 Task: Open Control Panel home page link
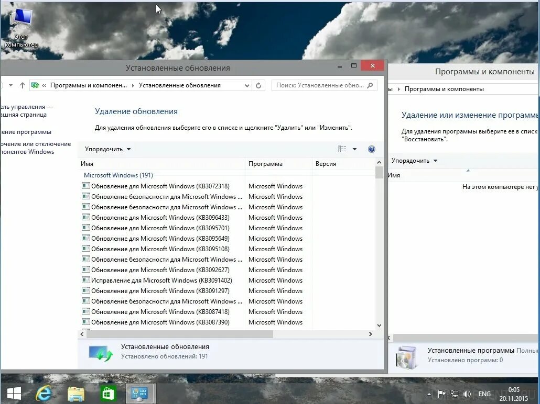(x=27, y=111)
